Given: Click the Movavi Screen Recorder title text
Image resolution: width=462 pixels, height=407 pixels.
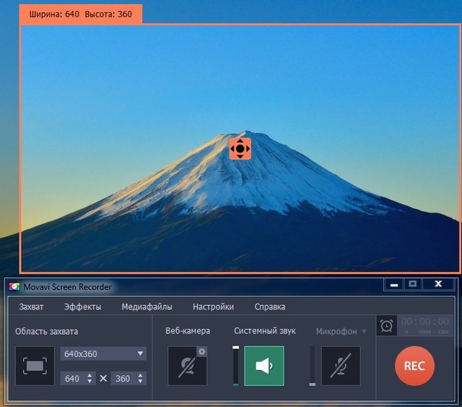Looking at the screenshot, I should click(67, 286).
